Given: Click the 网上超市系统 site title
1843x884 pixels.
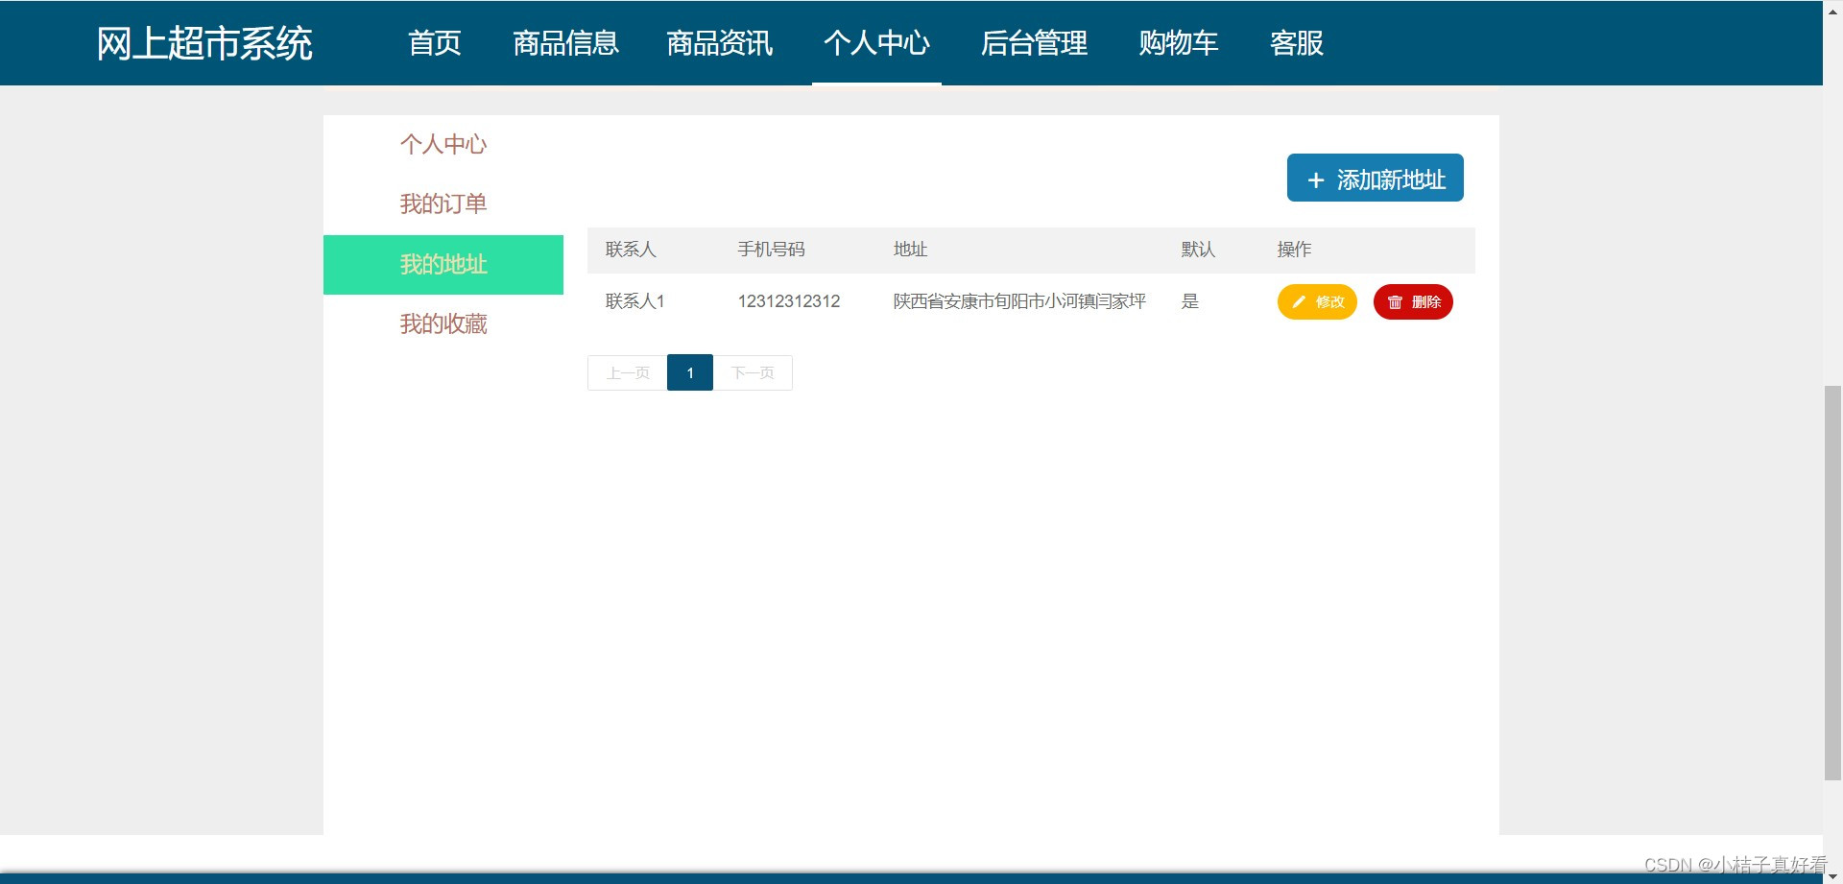Looking at the screenshot, I should click(204, 43).
